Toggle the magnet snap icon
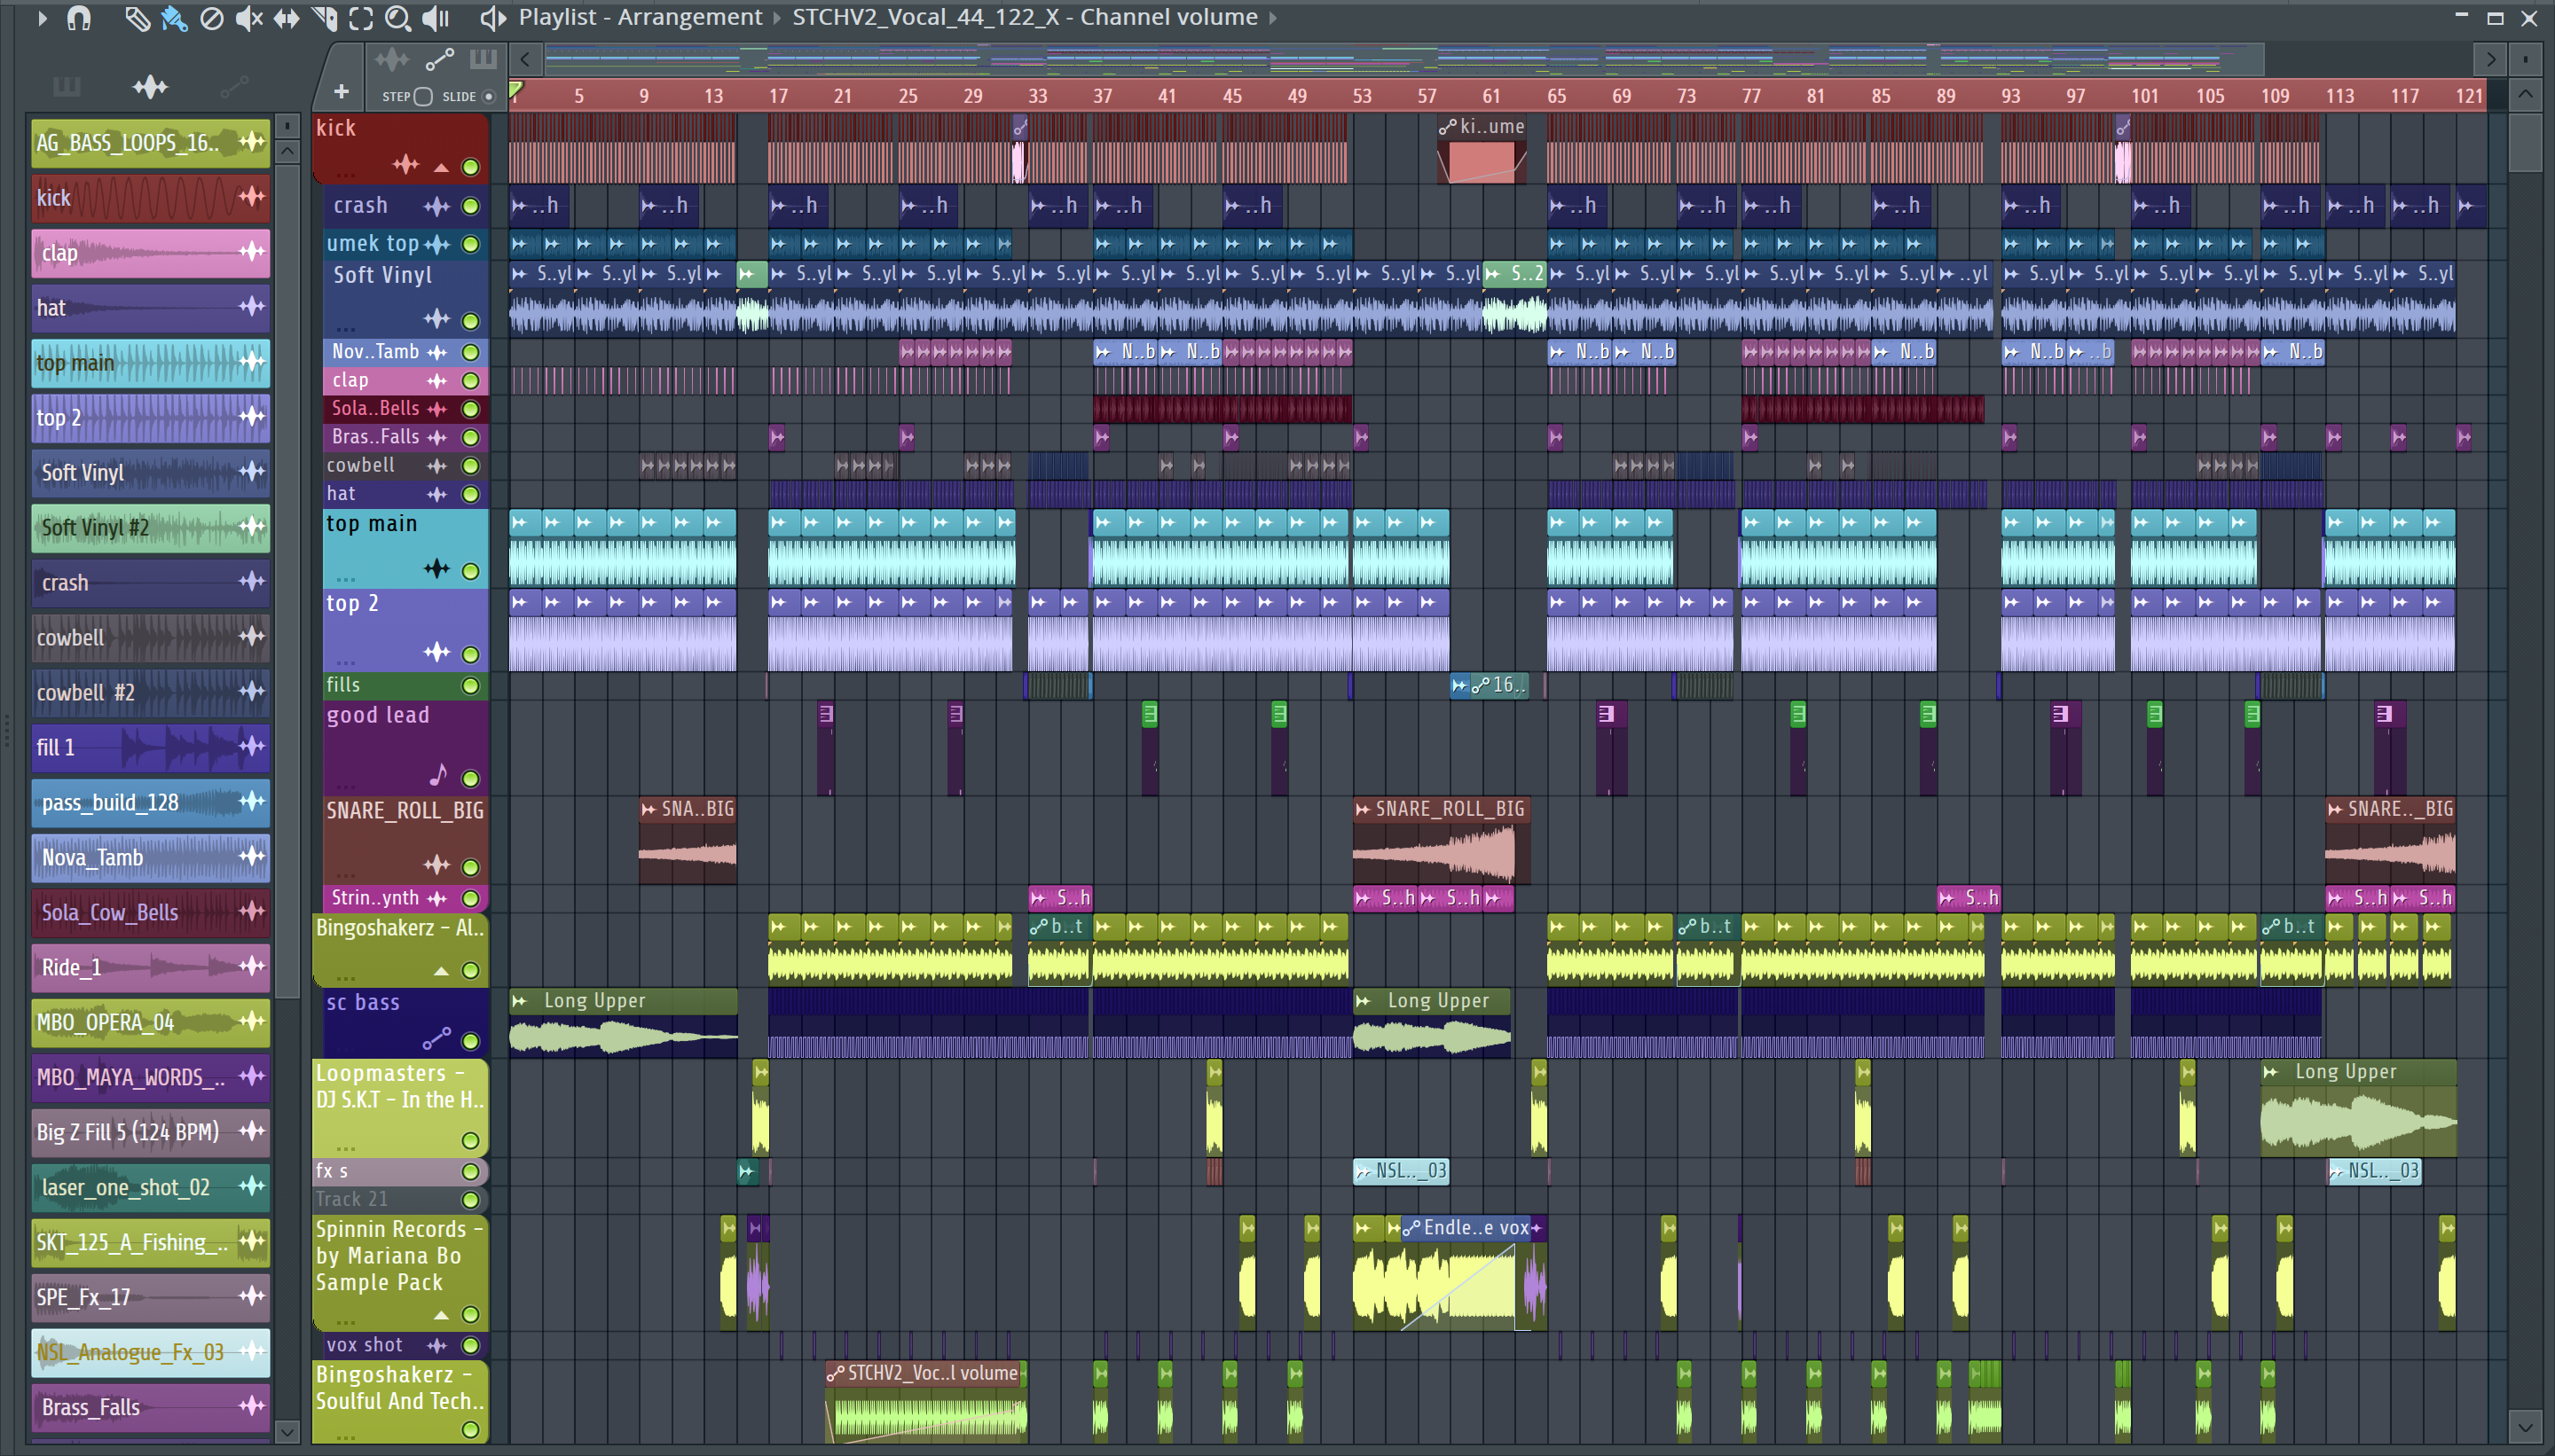This screenshot has height=1456, width=2555. click(x=79, y=18)
